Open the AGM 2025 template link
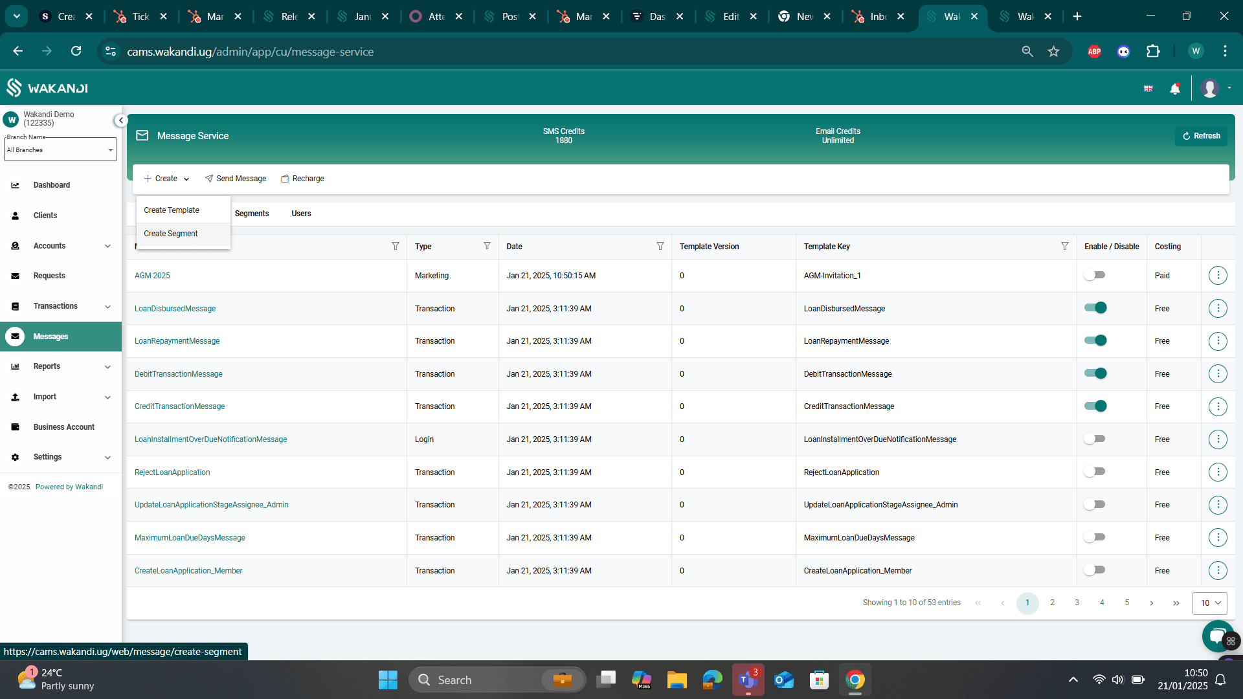The image size is (1243, 699). pos(152,276)
